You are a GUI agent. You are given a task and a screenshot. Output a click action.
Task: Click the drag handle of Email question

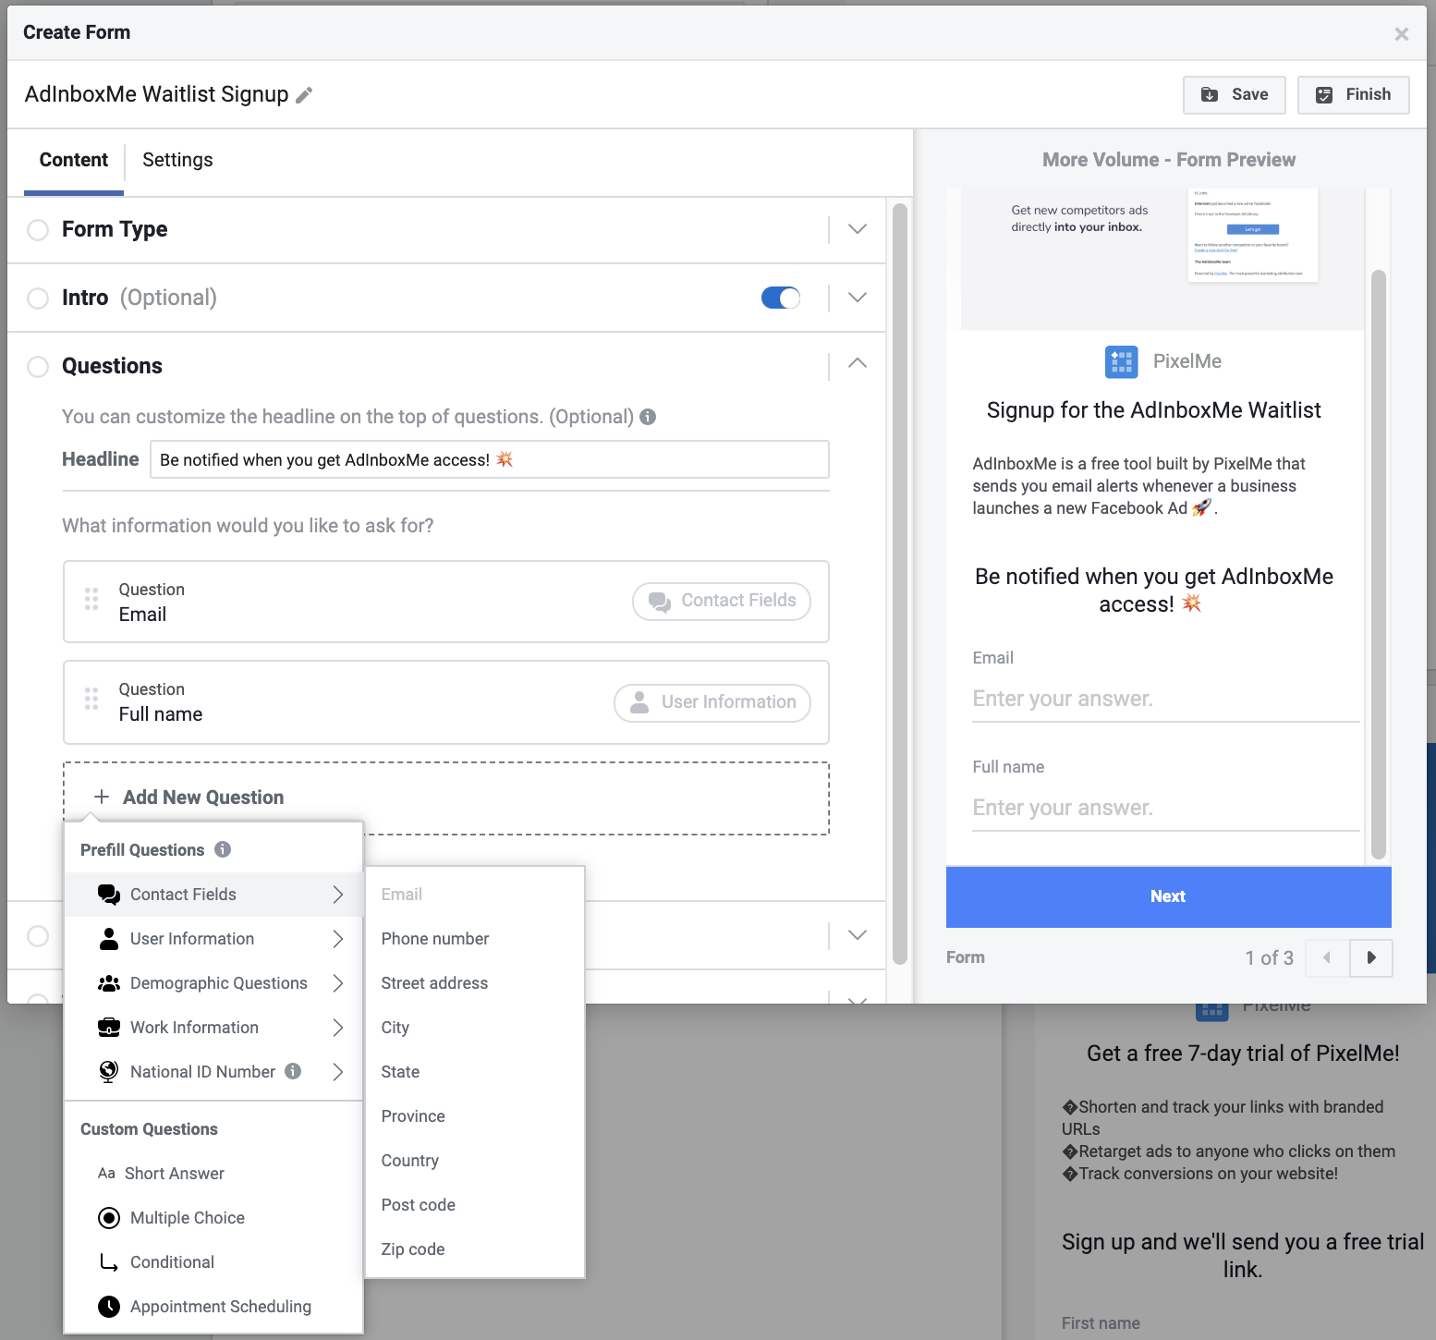coord(91,600)
